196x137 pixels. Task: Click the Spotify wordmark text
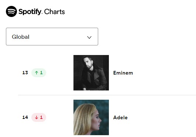pos(30,12)
